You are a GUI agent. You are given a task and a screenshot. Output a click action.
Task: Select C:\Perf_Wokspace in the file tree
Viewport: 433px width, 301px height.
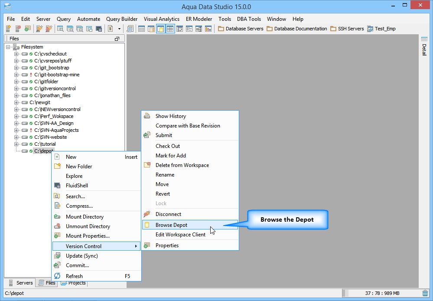(54, 116)
